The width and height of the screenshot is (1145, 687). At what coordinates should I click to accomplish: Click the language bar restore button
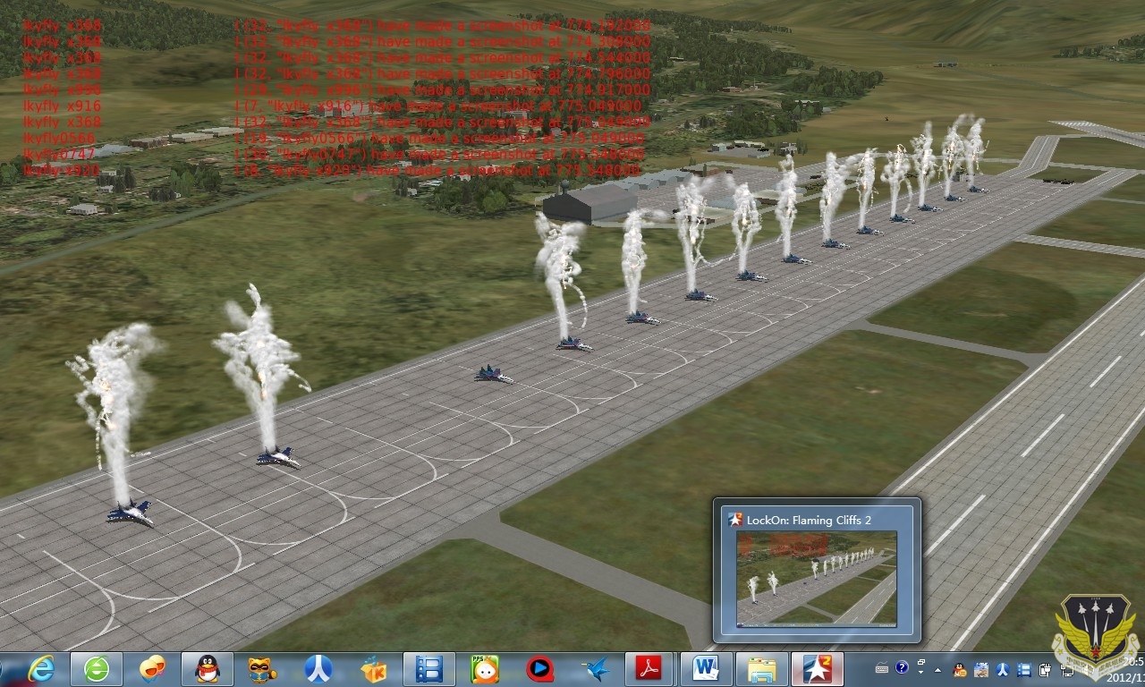(x=920, y=662)
